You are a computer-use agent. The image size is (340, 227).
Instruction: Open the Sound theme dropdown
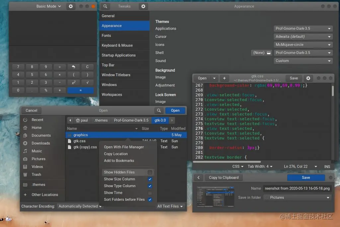pos(303,61)
